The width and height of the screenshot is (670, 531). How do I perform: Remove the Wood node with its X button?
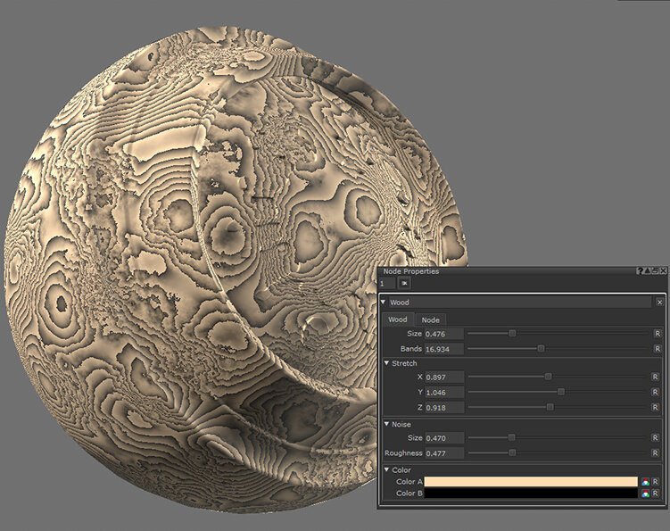660,303
